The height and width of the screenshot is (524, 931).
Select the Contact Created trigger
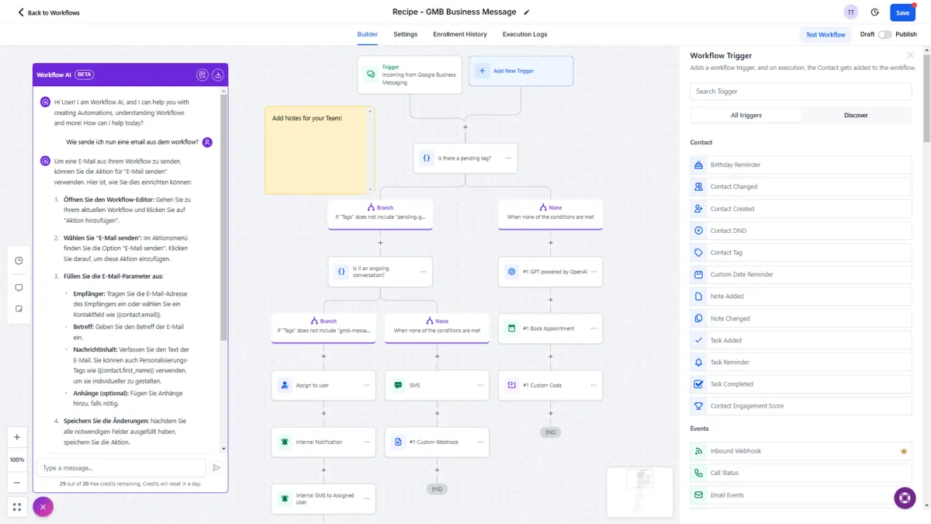(x=801, y=209)
